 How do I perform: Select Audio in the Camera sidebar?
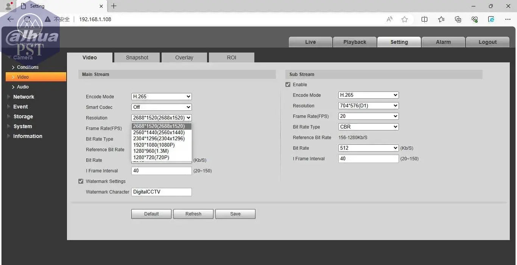(x=23, y=87)
